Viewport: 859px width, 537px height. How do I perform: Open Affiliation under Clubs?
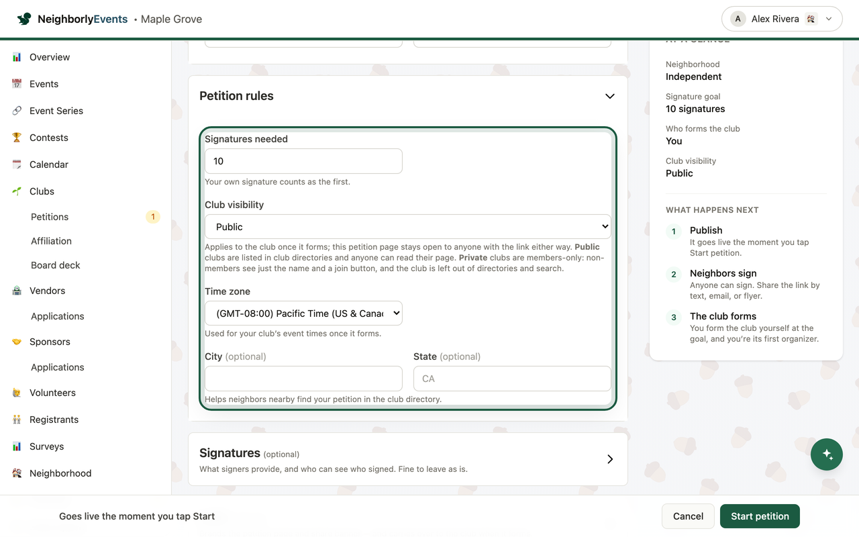point(51,241)
